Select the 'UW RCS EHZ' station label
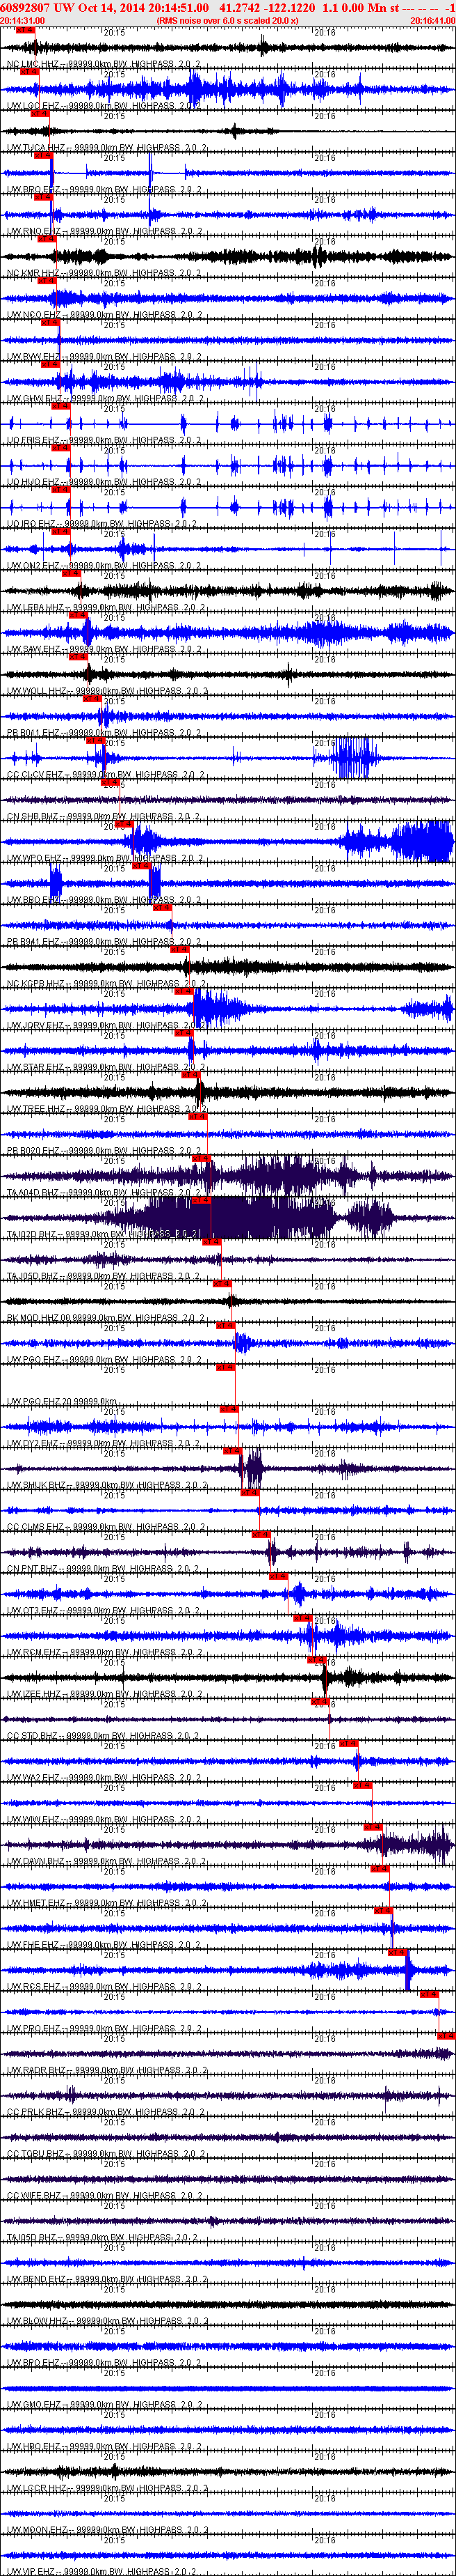This screenshot has height=2576, width=456. click(x=33, y=1987)
